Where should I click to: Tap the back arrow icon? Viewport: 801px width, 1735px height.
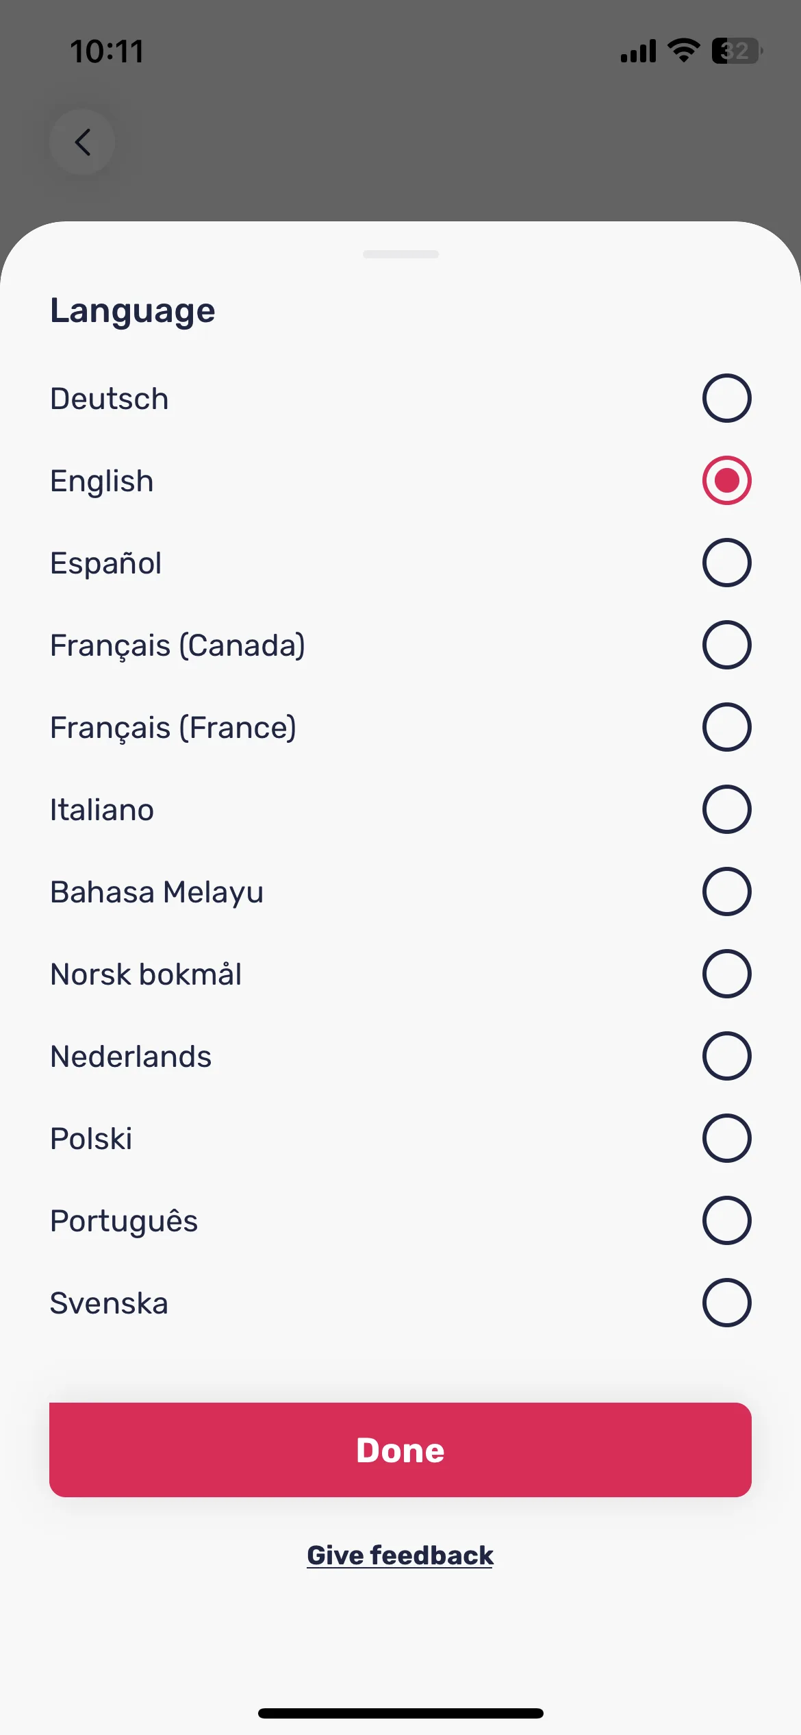[x=82, y=142]
